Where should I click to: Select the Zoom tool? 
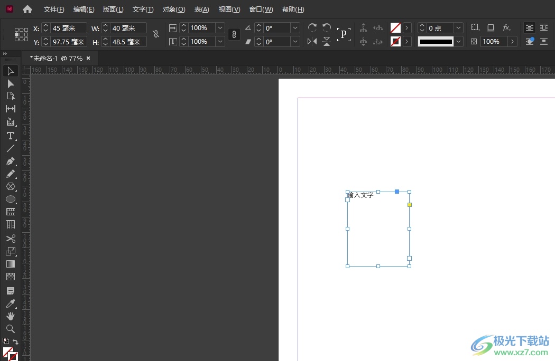pyautogui.click(x=10, y=329)
